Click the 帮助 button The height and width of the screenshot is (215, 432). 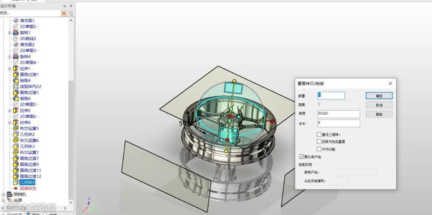(379, 114)
